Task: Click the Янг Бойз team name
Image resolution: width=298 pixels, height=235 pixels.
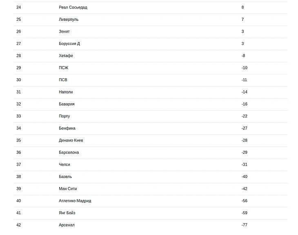Action: (67, 213)
